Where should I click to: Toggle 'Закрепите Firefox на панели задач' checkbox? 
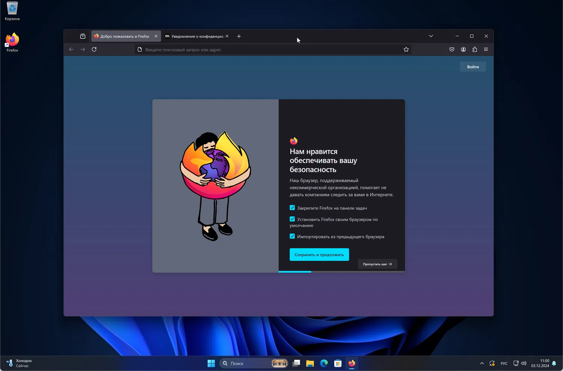pos(292,208)
